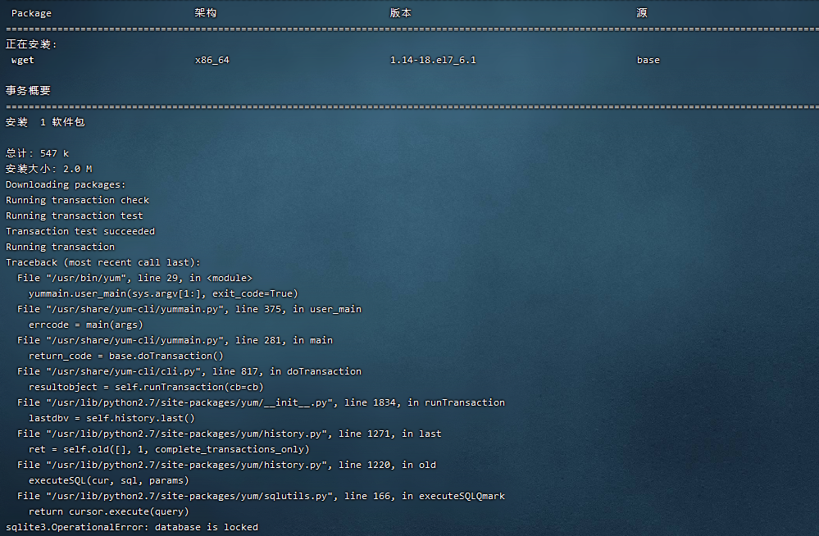Click the "Running transaction check" line
Viewport: 819px width, 536px height.
click(x=77, y=200)
